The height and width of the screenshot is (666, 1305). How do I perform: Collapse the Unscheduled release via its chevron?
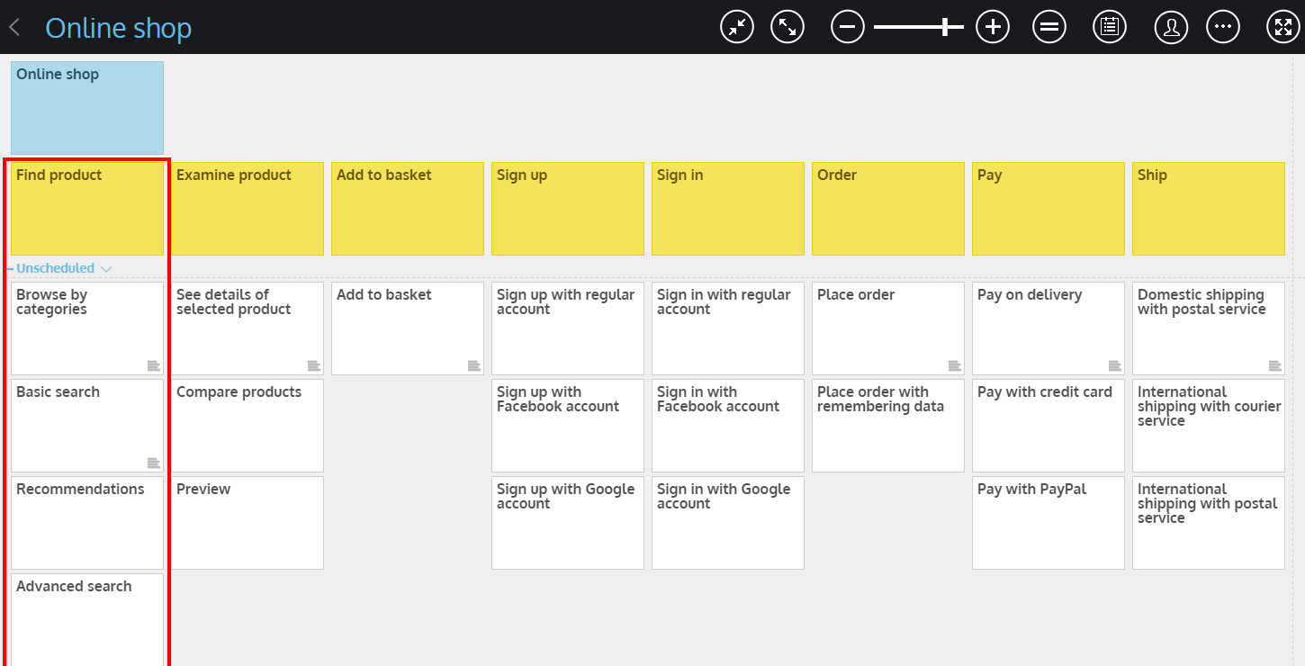[x=107, y=268]
